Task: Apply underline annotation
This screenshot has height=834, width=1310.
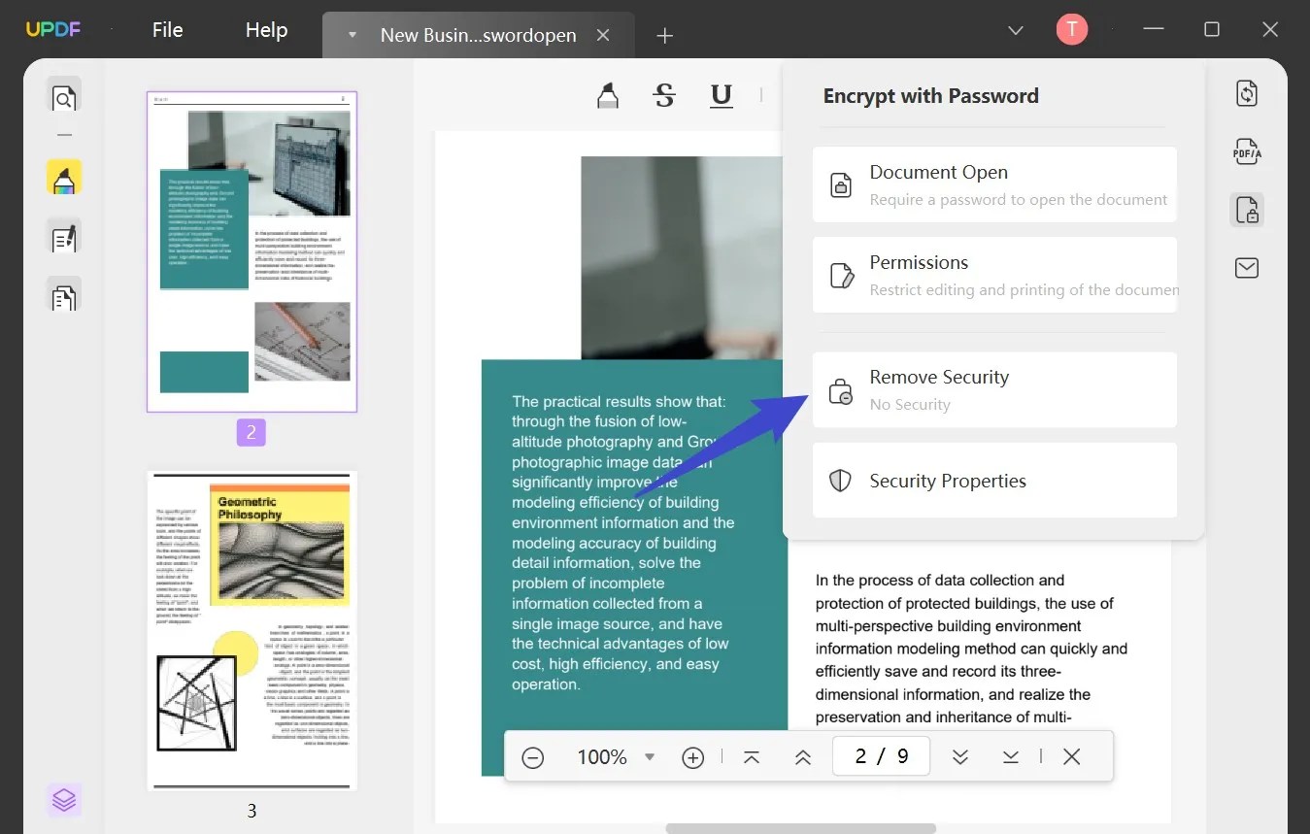Action: coord(721,95)
